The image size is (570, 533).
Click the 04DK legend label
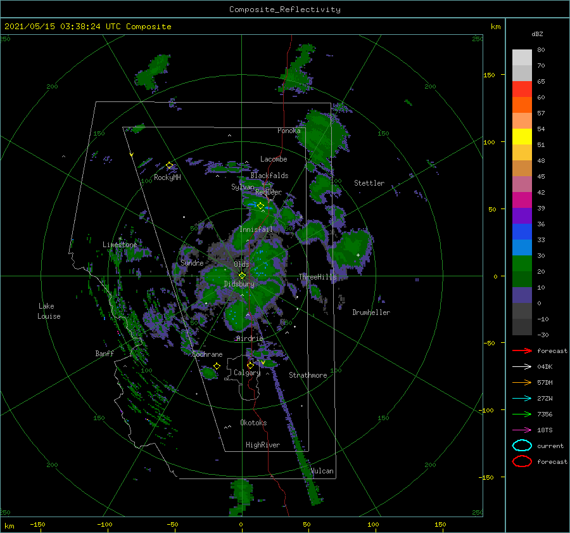545,366
